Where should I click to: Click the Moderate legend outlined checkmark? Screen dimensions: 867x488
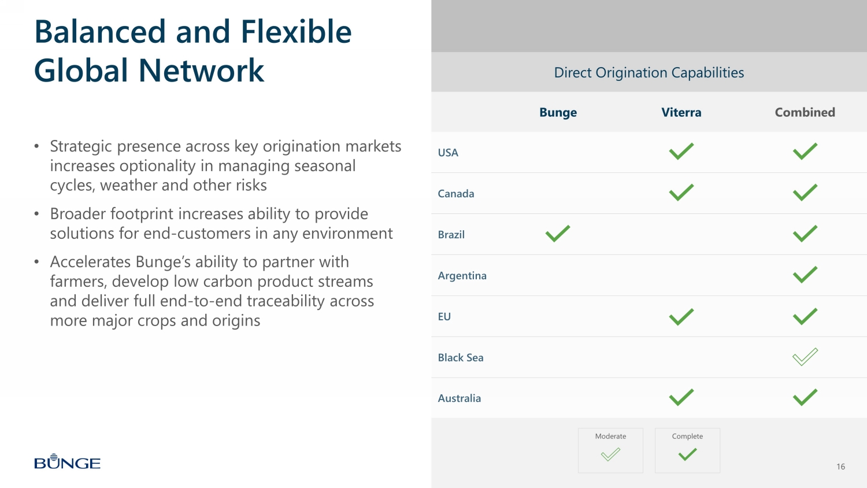tap(610, 455)
